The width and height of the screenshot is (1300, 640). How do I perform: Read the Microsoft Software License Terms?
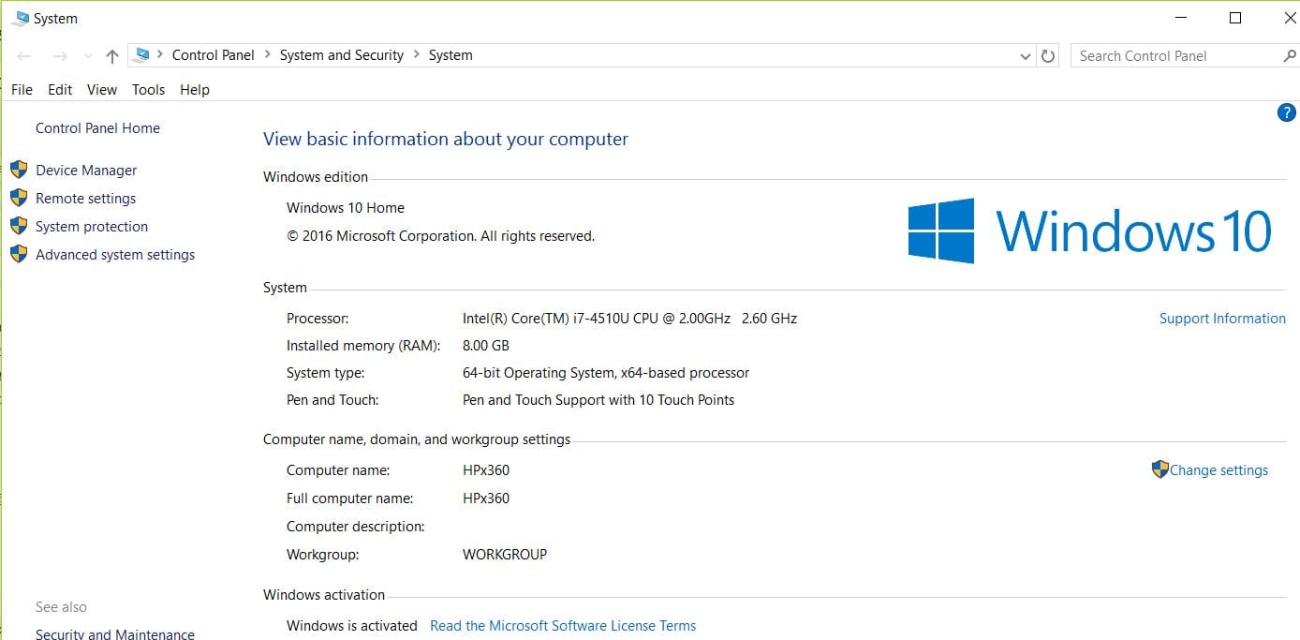click(x=563, y=626)
